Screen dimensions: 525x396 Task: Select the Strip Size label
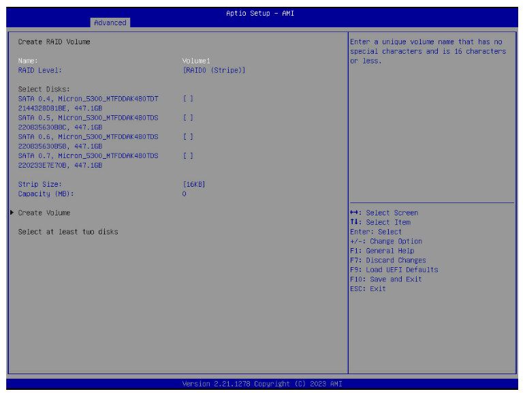click(x=40, y=184)
